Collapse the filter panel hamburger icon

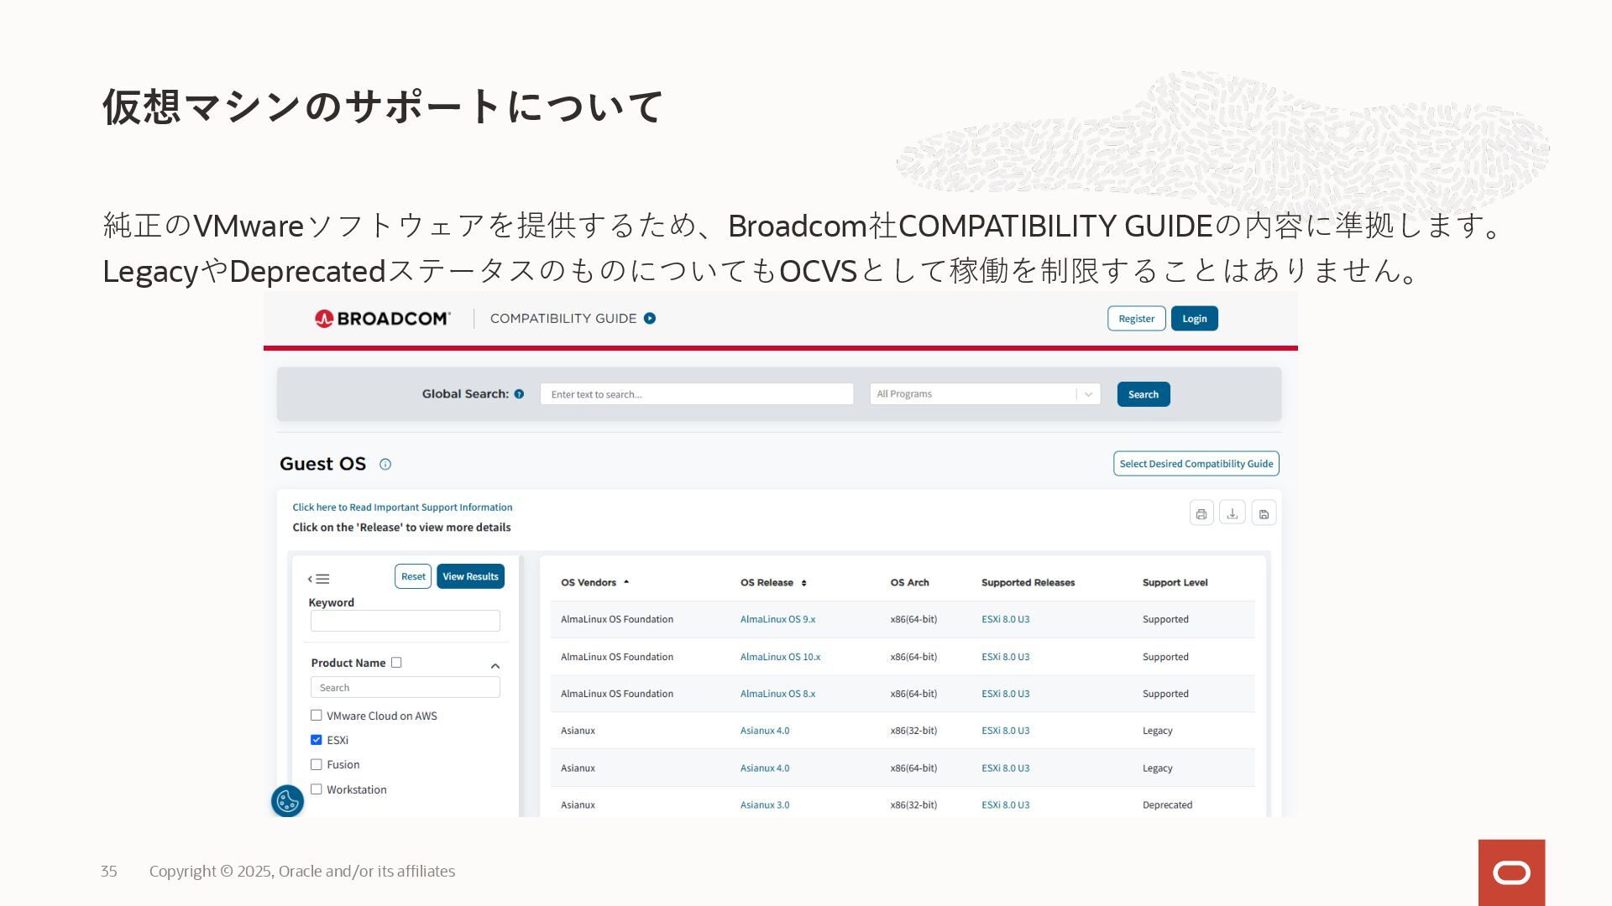tap(318, 579)
